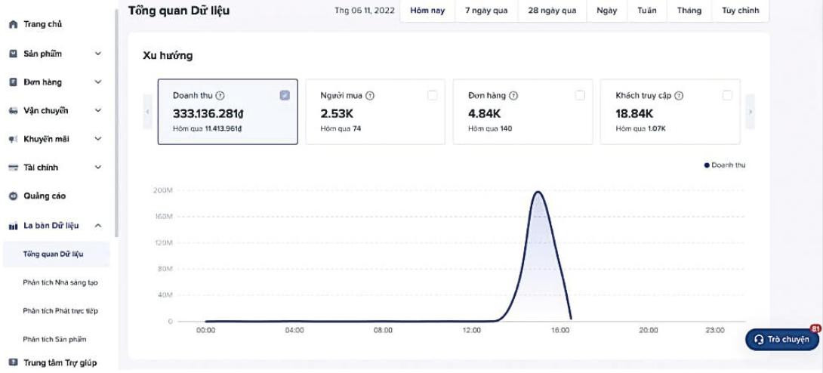Collapse the La bàn Dữ liệu section

(x=98, y=226)
